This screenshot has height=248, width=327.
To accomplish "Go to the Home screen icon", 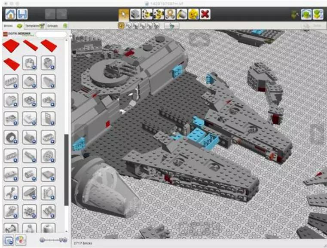I will (x=11, y=14).
